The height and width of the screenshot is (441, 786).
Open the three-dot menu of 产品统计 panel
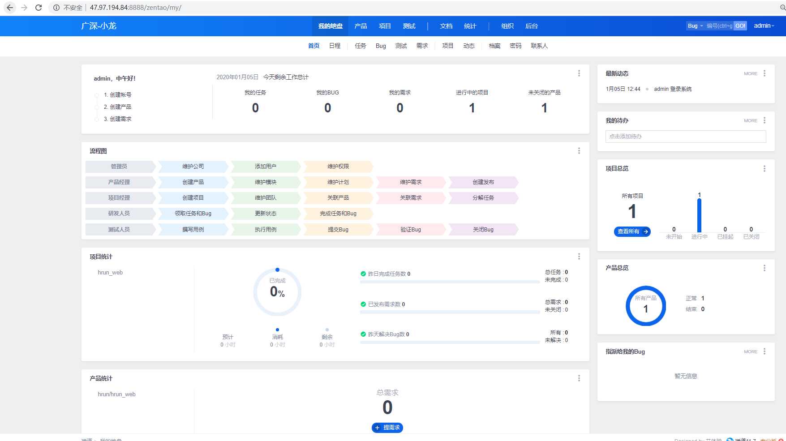click(x=579, y=378)
